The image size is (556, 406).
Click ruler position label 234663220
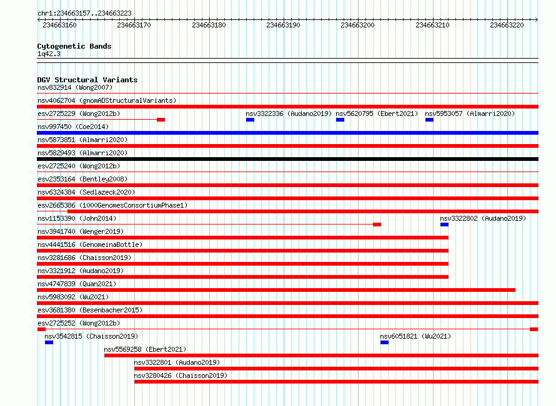click(x=507, y=25)
